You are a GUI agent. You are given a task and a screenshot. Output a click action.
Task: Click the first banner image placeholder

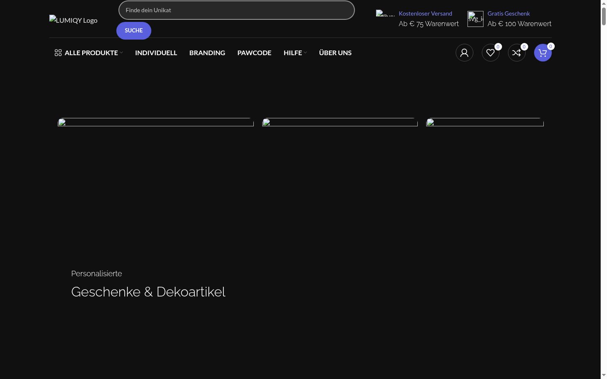click(156, 122)
